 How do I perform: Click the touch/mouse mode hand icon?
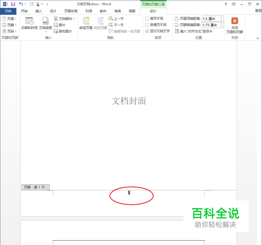[38, 4]
